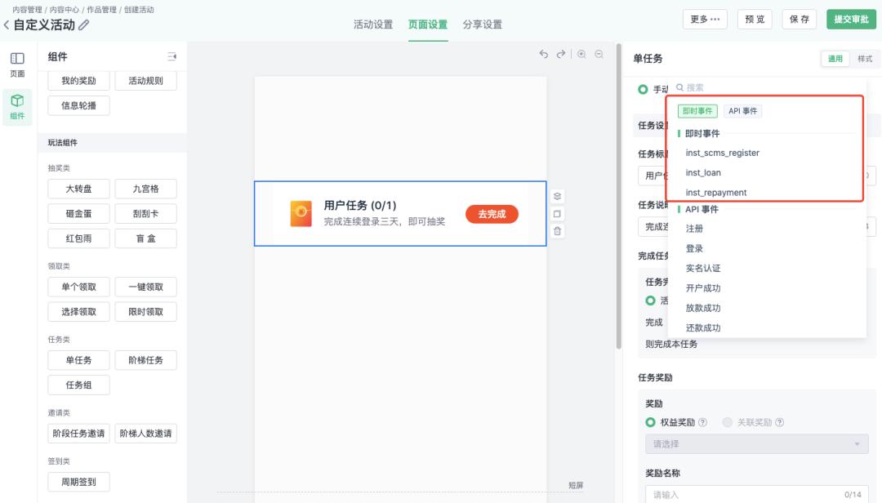Collapse the 组件 panel with its header icon
Screen dimensions: 882x503
pos(173,56)
